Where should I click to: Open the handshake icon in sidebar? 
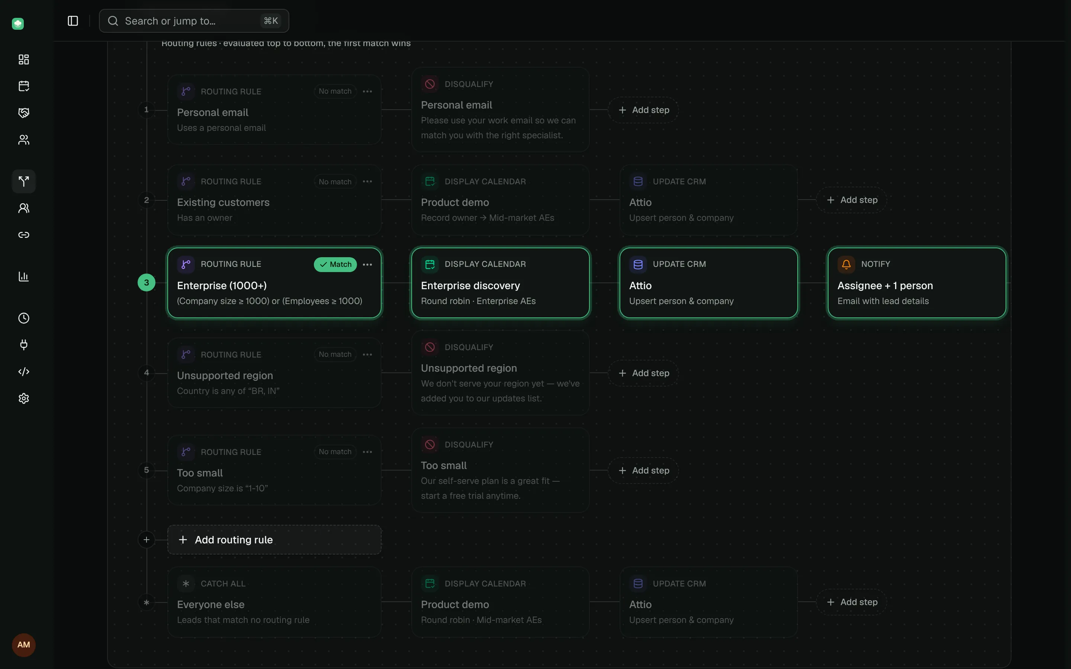[x=24, y=113]
